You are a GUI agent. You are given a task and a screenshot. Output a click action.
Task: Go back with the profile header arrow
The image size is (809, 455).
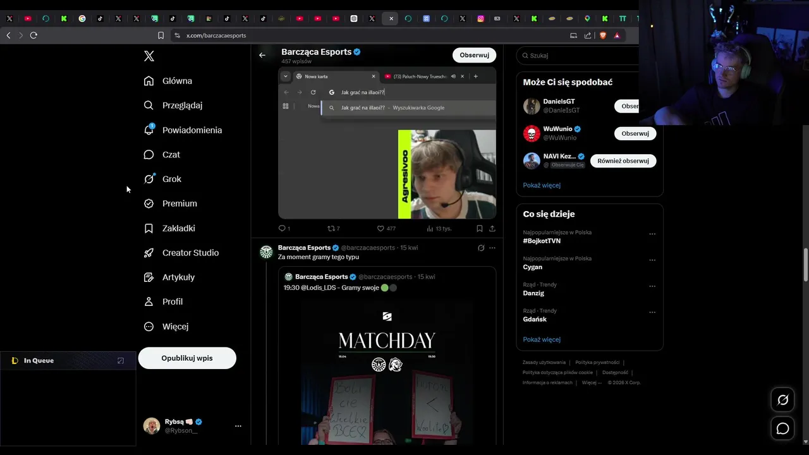click(x=262, y=55)
